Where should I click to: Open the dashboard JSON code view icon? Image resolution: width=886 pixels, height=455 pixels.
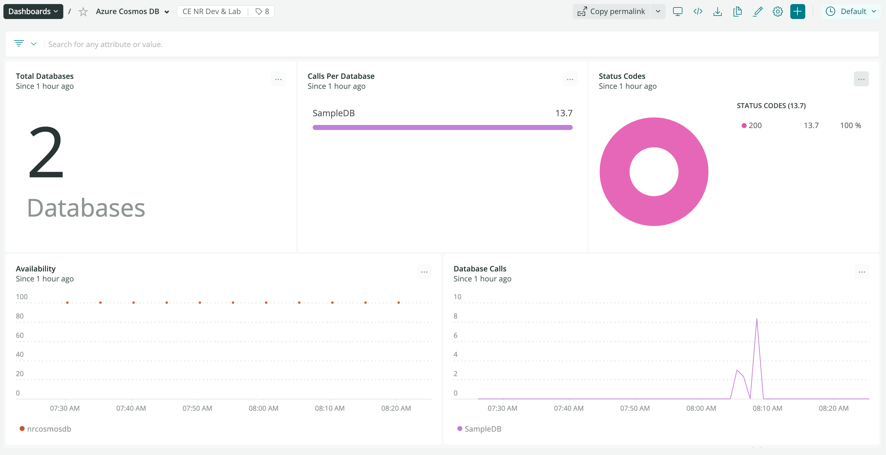[x=697, y=12]
